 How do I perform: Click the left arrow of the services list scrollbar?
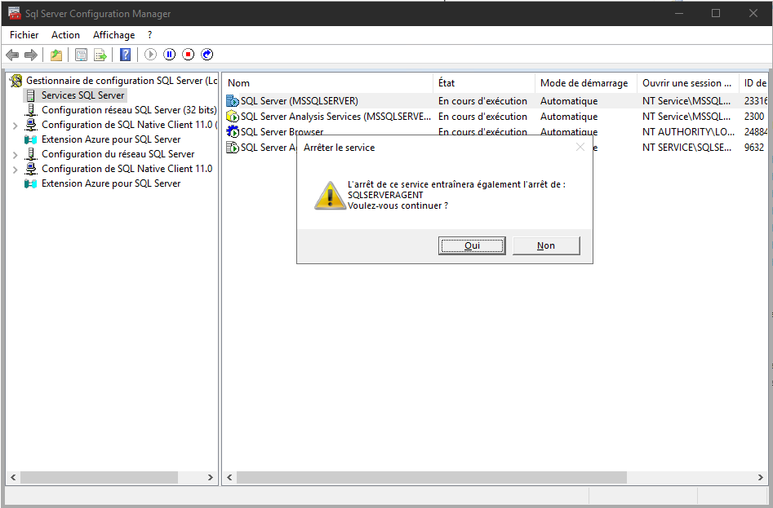point(229,478)
